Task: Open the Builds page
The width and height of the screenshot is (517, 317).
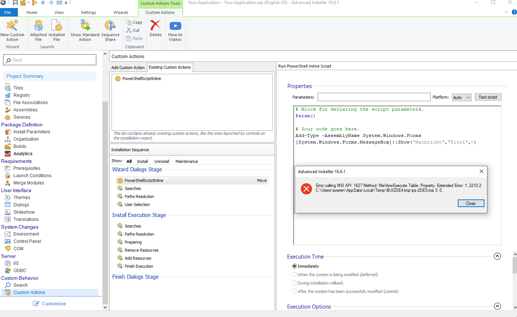Action: 20,146
